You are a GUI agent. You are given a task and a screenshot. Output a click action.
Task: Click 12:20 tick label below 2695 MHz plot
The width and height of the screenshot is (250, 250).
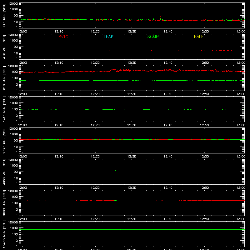tap(95, 157)
